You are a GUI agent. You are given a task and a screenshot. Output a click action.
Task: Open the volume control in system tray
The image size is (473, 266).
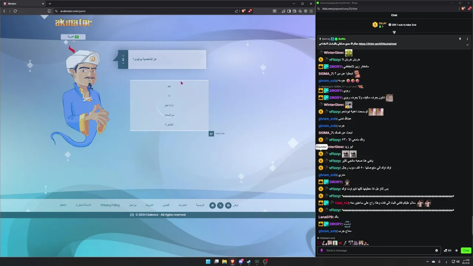pos(458,262)
